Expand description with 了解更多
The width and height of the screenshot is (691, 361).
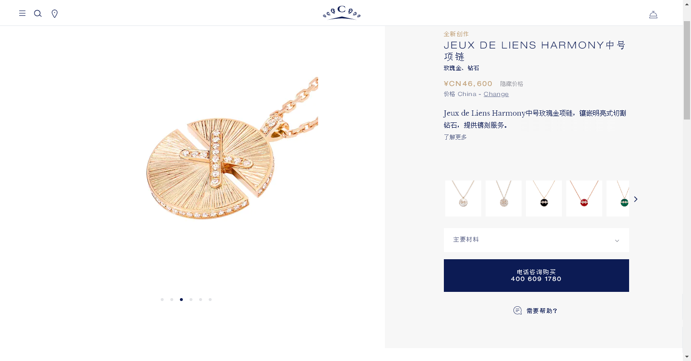455,137
